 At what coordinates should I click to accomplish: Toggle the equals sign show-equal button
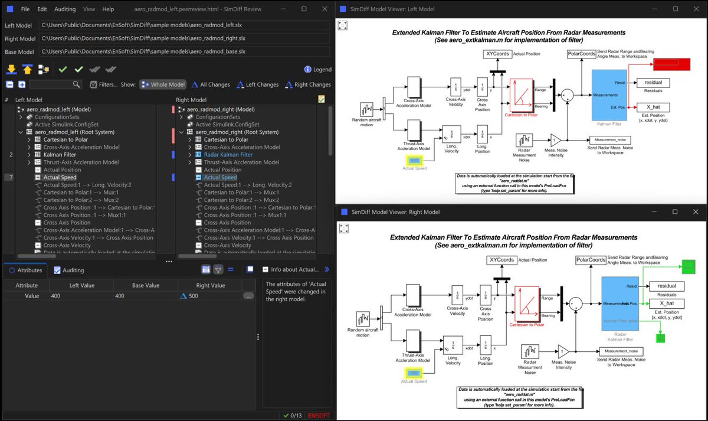(x=231, y=269)
